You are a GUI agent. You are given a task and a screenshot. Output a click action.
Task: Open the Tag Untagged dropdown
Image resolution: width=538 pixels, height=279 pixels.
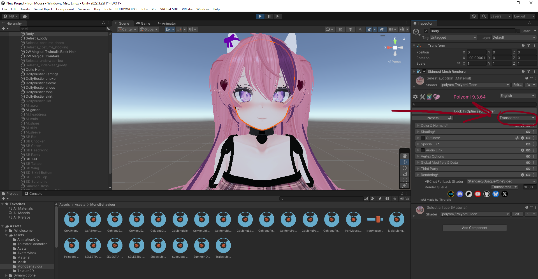[453, 37]
